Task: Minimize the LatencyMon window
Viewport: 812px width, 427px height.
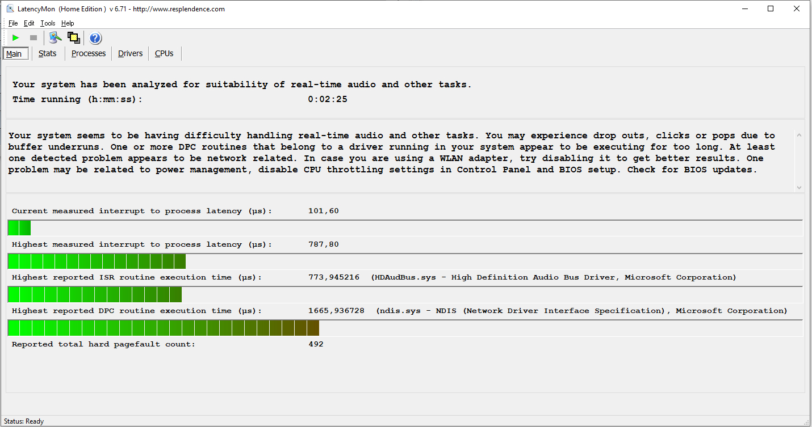Action: point(744,9)
